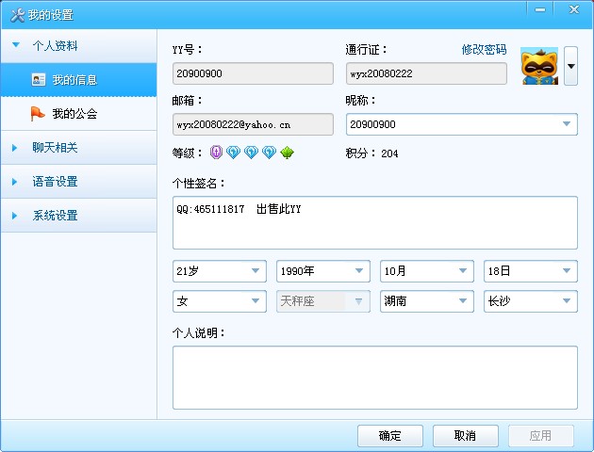Open the age dropdown showing 21岁
This screenshot has height=452, width=594.
pos(220,271)
